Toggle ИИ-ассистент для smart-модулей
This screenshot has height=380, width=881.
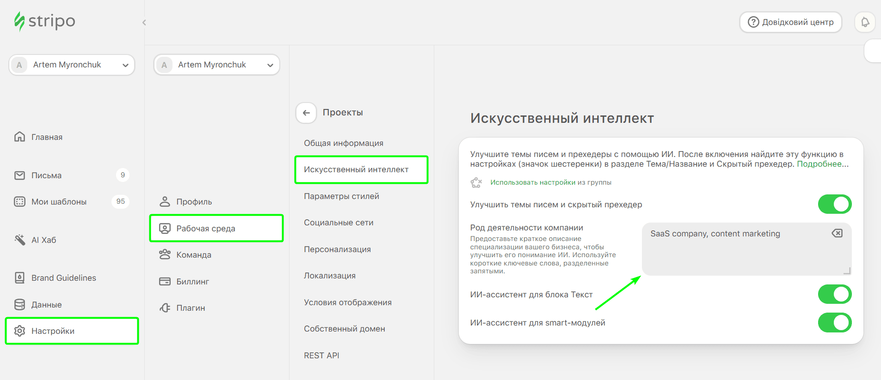[835, 323]
